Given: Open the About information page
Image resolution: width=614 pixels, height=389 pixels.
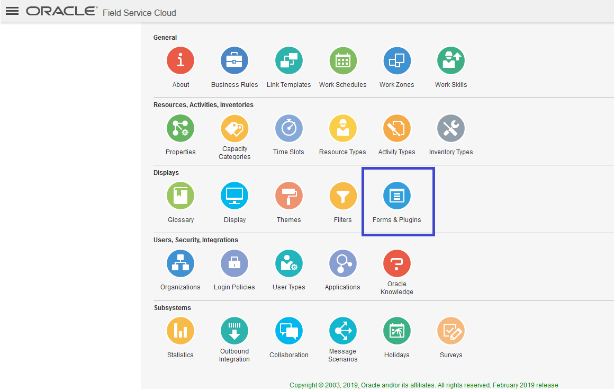Looking at the screenshot, I should (x=180, y=60).
